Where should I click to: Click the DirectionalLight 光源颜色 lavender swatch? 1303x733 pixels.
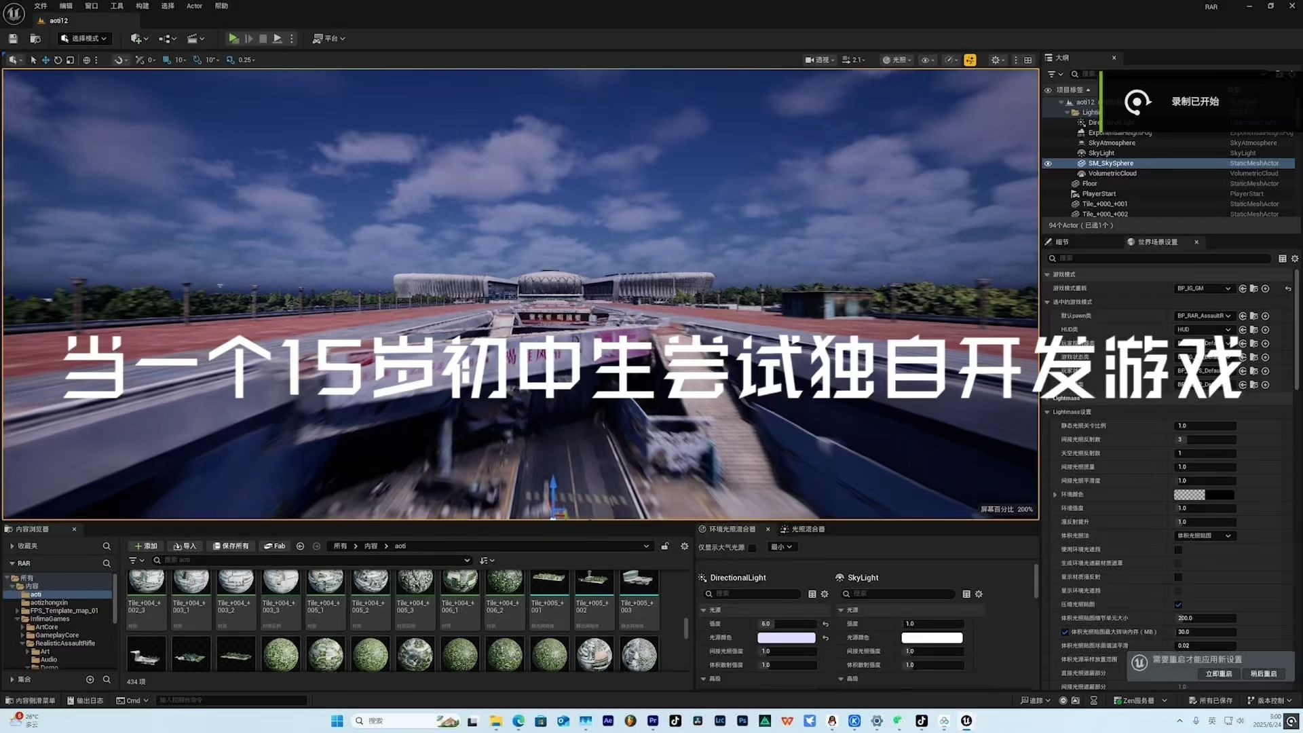[x=786, y=638]
